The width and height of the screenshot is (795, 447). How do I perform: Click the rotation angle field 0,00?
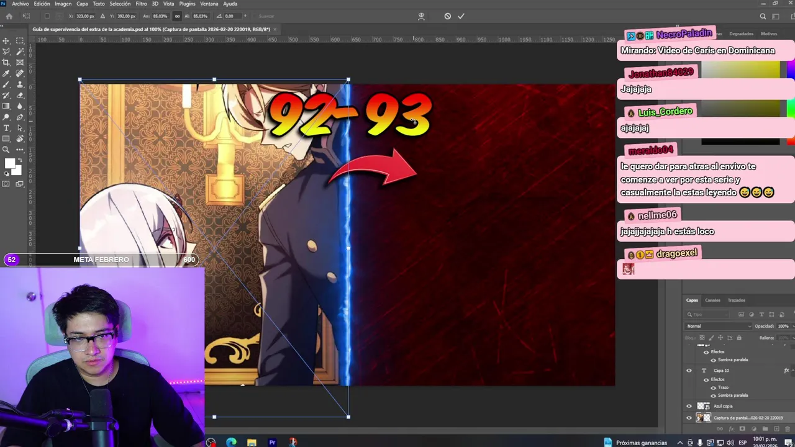232,16
